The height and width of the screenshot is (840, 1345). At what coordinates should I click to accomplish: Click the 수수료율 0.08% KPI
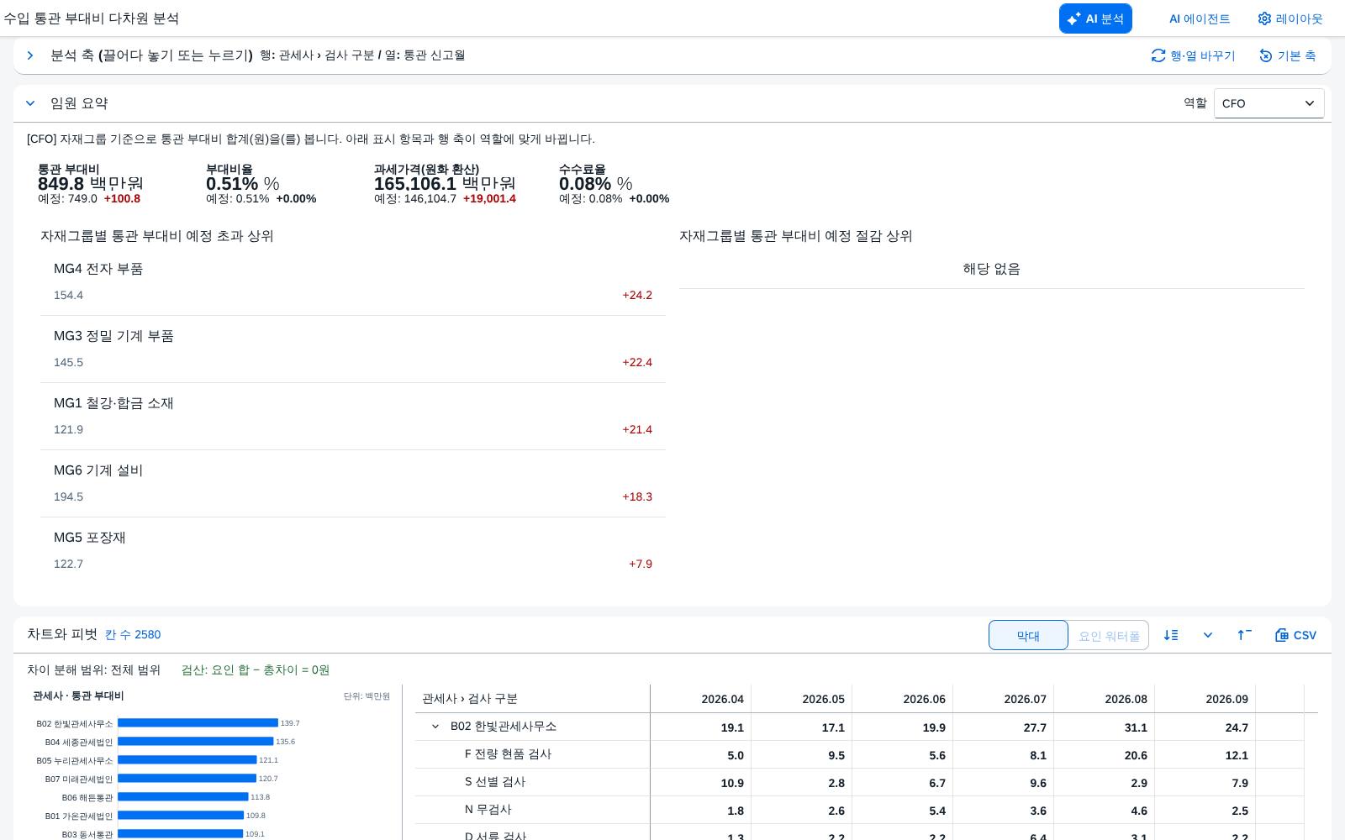[x=614, y=184]
